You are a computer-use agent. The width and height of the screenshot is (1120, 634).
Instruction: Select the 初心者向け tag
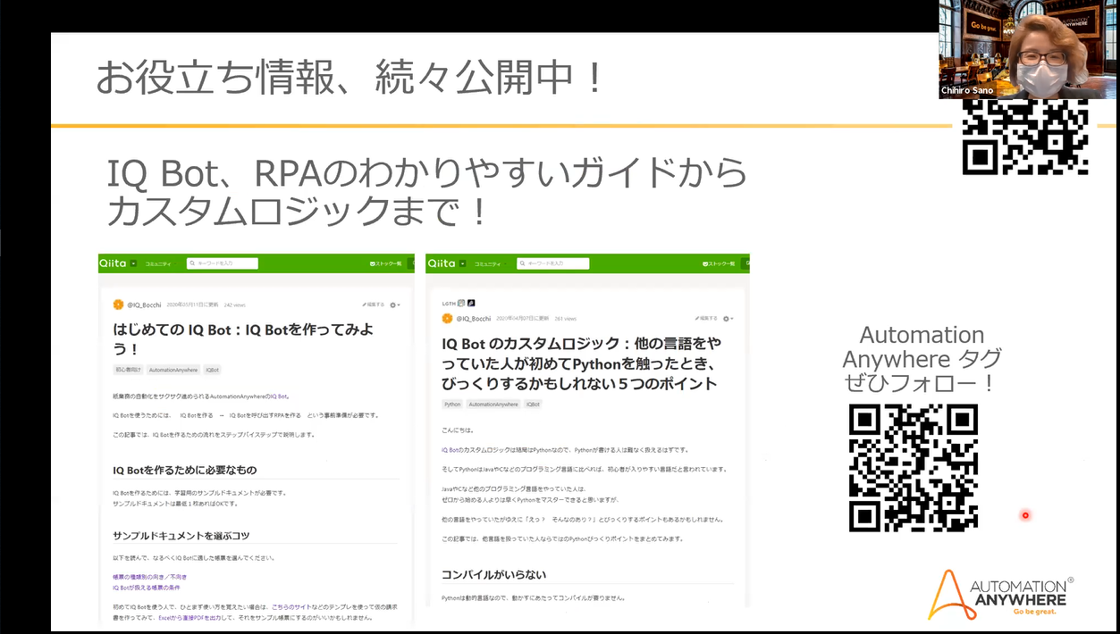tap(128, 370)
